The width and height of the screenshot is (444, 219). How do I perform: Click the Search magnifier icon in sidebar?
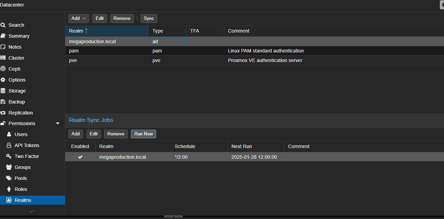point(3,25)
